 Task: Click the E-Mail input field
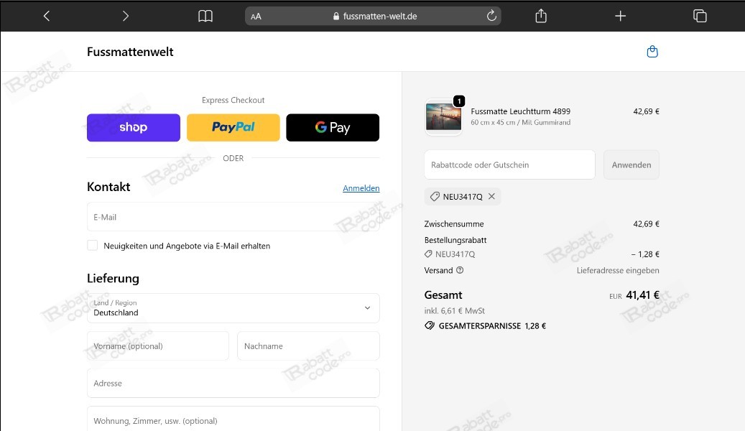(x=233, y=216)
